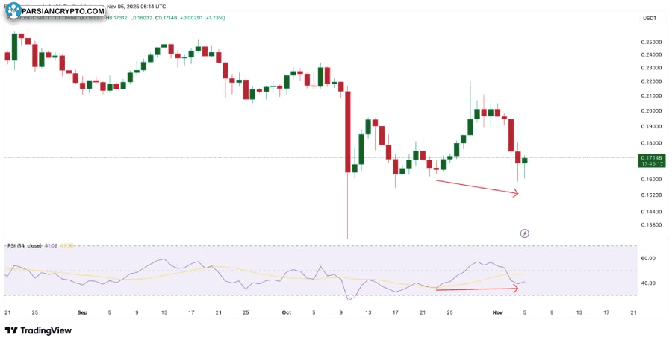The height and width of the screenshot is (343, 672).
Task: Click the Nov 05, 2025 timestamp text
Action: [136, 6]
